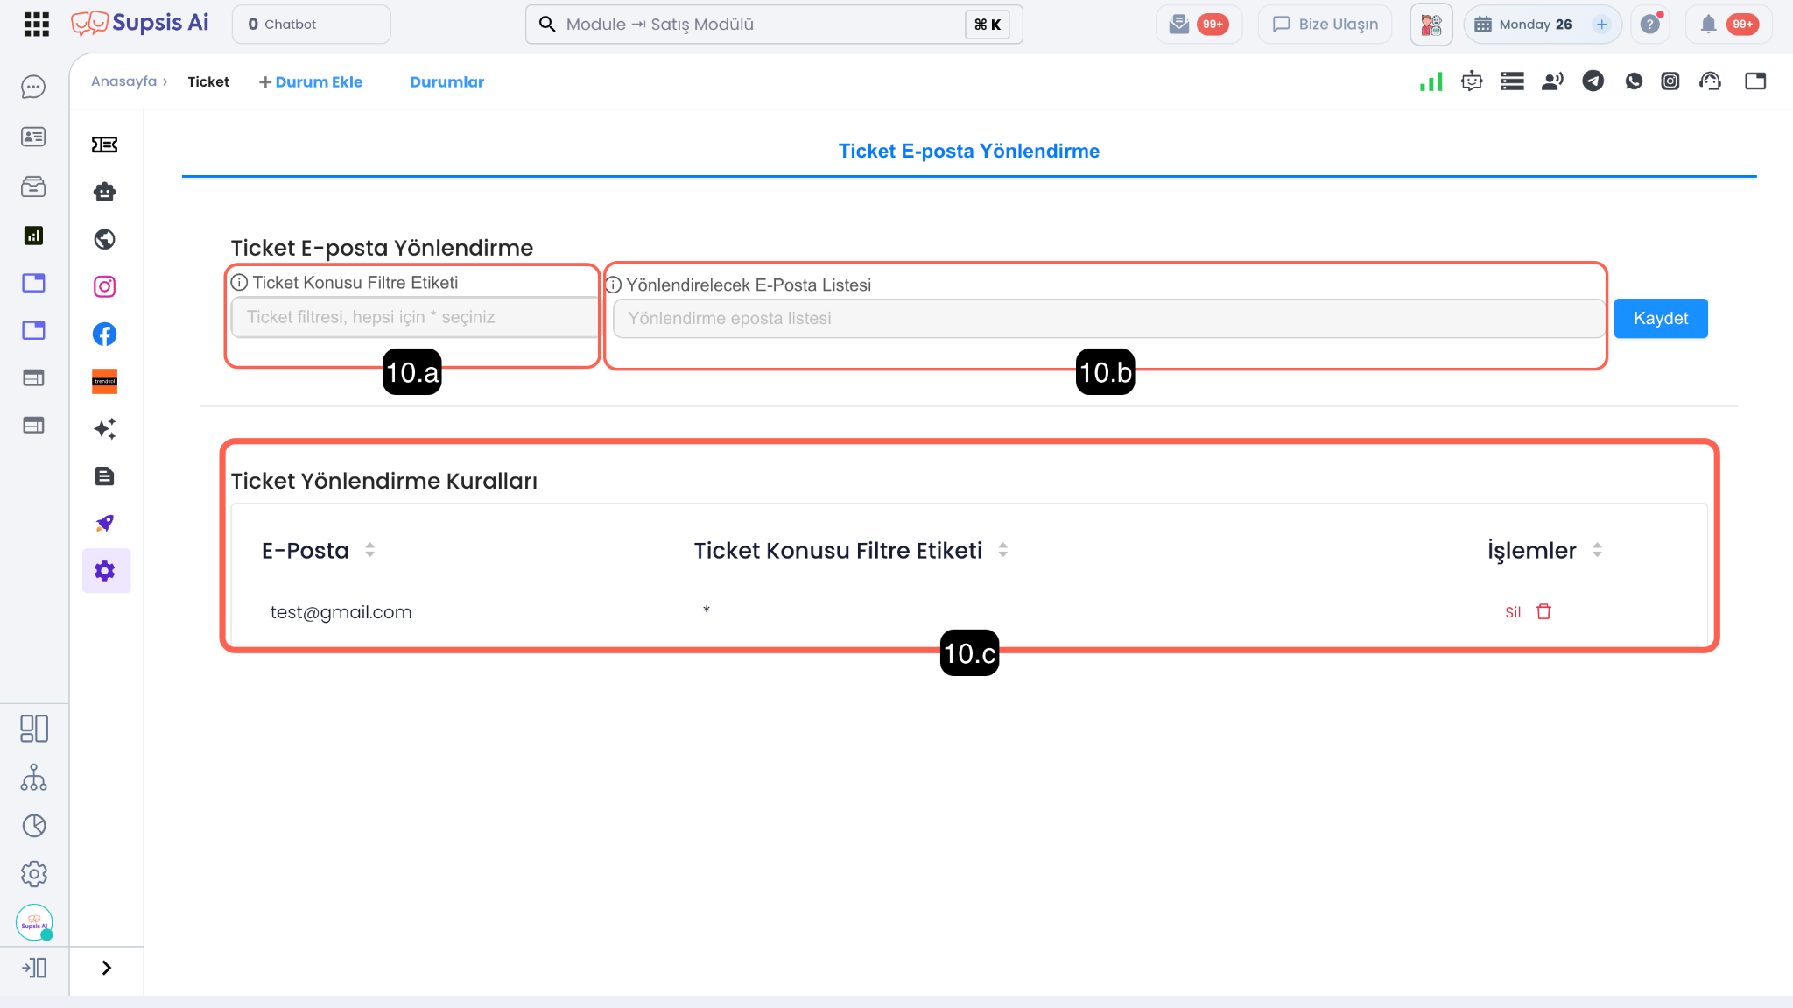This screenshot has width=1793, height=1008.
Task: Open the Instagram icon in inner sidebar
Action: click(104, 286)
